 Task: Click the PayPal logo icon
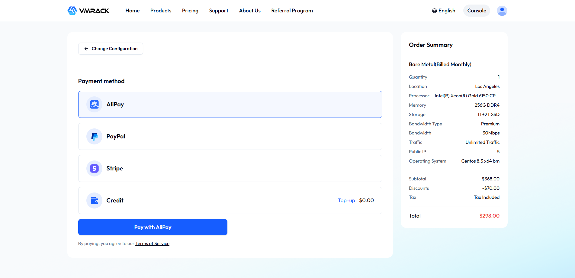tap(94, 137)
